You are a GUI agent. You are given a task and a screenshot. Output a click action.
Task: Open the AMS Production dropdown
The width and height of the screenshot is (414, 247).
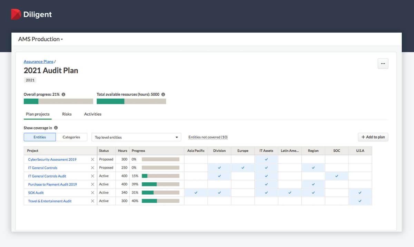(x=40, y=39)
